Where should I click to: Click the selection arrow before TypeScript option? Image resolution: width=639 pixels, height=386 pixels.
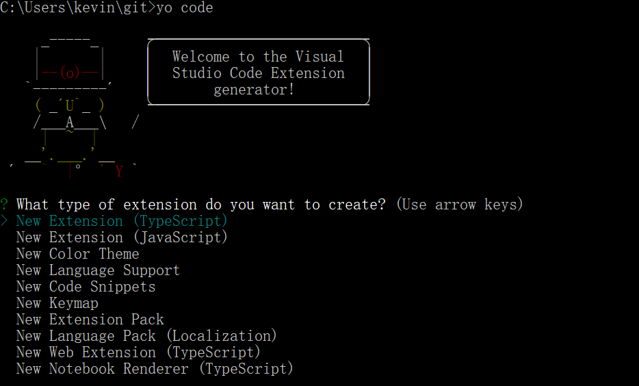4,221
